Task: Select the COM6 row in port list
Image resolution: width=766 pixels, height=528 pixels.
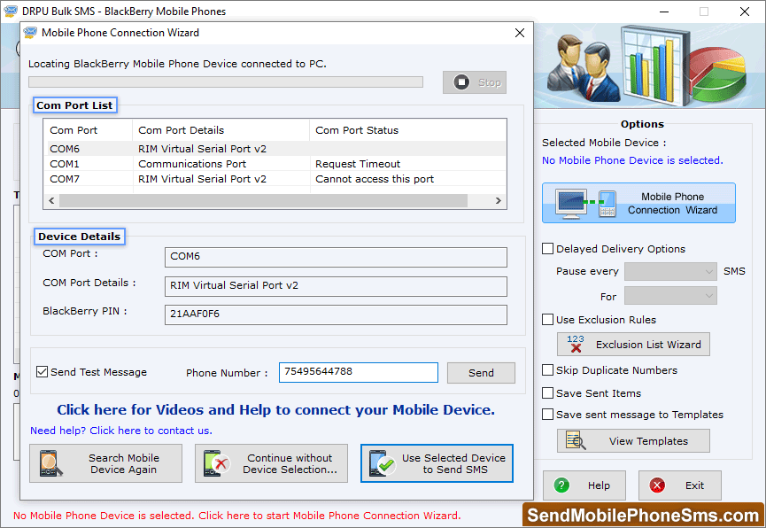Action: [275, 149]
